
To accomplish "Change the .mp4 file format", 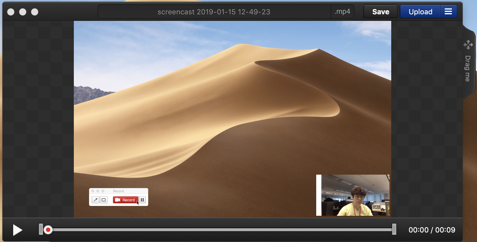I will point(343,12).
